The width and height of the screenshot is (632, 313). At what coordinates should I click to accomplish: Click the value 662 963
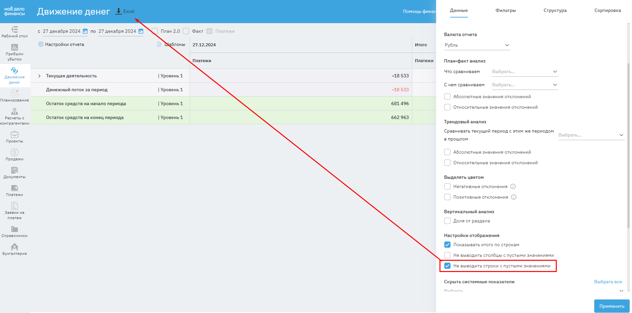400,117
